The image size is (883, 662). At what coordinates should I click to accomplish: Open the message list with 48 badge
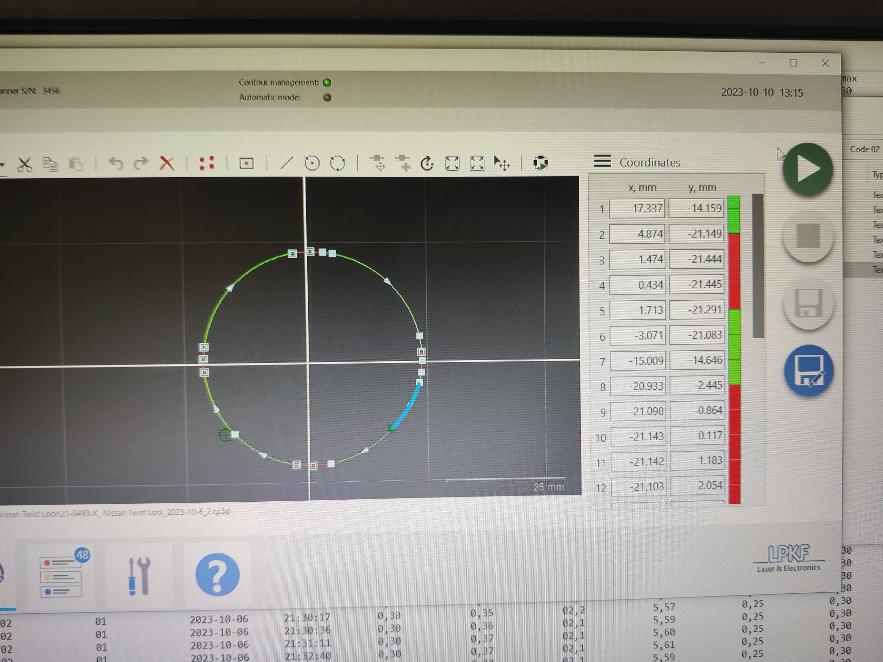tap(61, 576)
